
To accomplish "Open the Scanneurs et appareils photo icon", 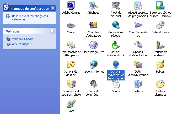I will [x=71, y=84].
